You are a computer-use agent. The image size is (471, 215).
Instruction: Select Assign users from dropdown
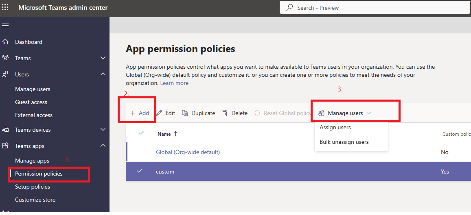(x=335, y=128)
